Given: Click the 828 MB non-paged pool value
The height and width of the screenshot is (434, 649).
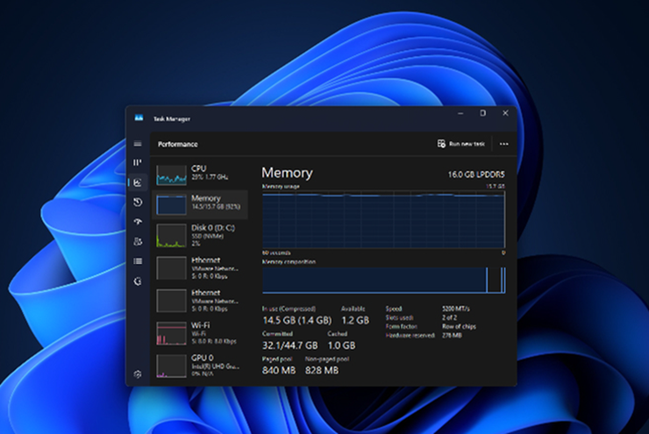Looking at the screenshot, I should click(x=322, y=370).
